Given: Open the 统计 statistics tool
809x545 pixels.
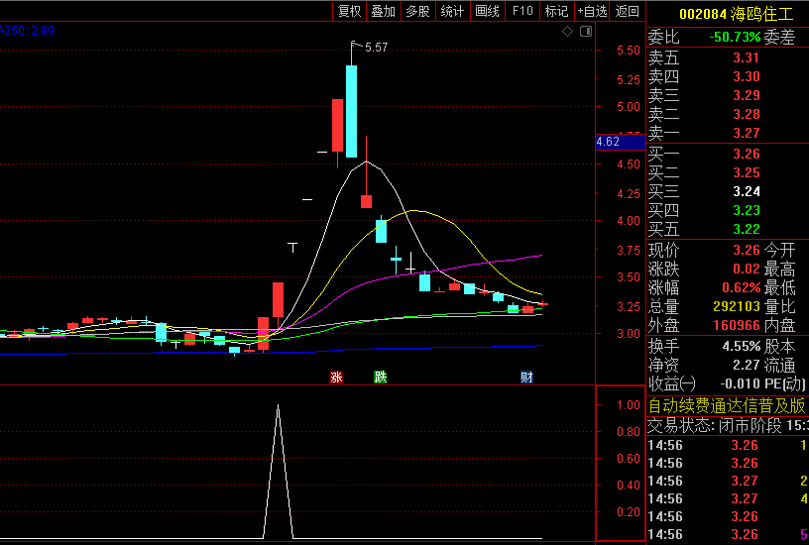Looking at the screenshot, I should point(452,11).
